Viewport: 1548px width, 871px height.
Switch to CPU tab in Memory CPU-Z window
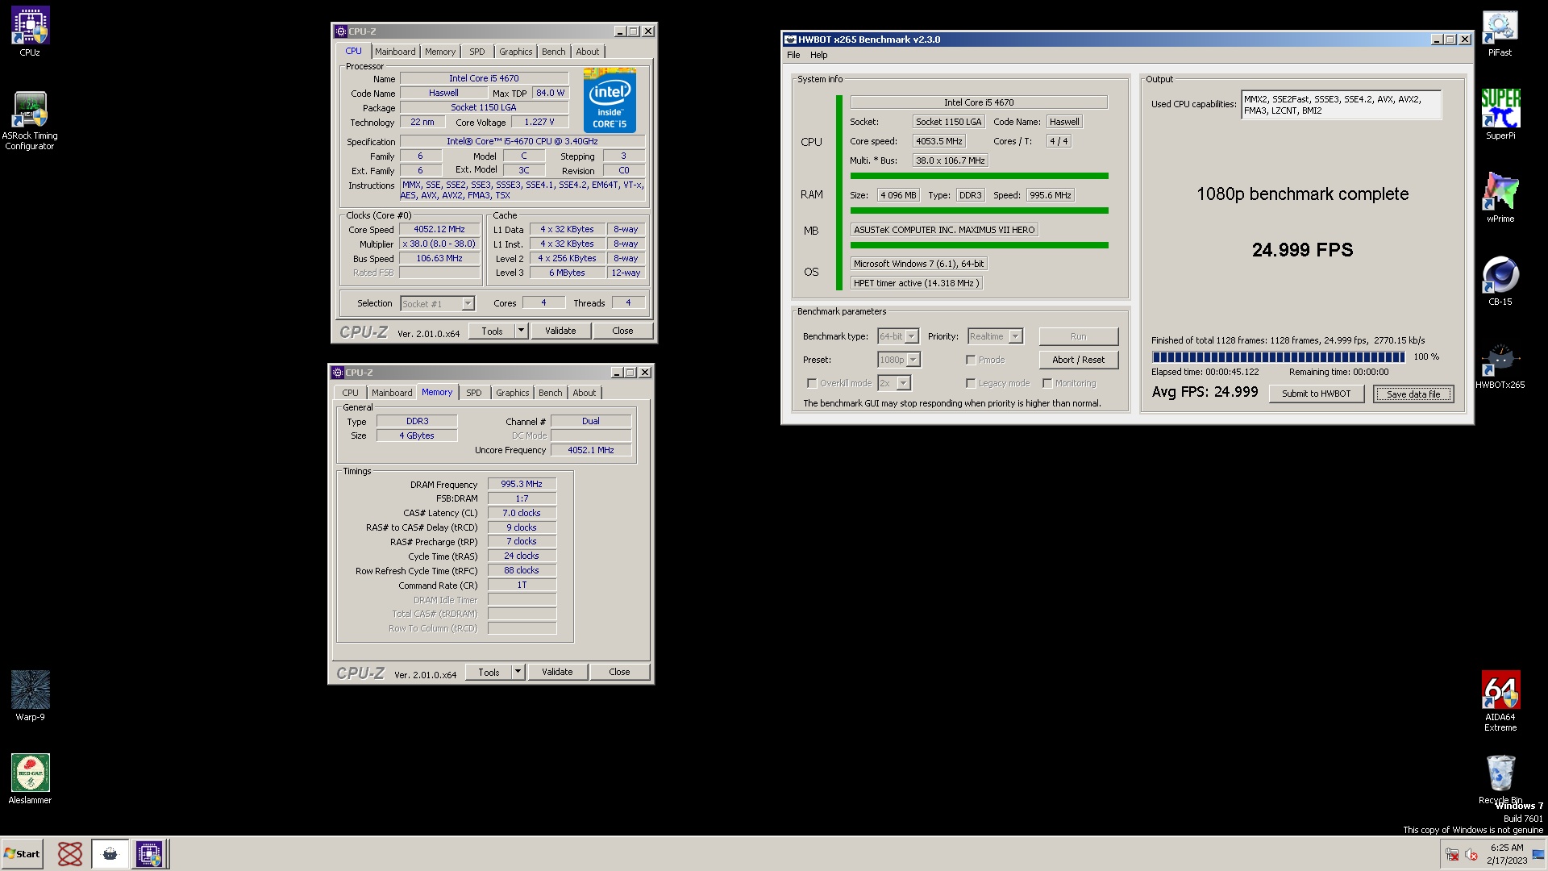coord(350,393)
